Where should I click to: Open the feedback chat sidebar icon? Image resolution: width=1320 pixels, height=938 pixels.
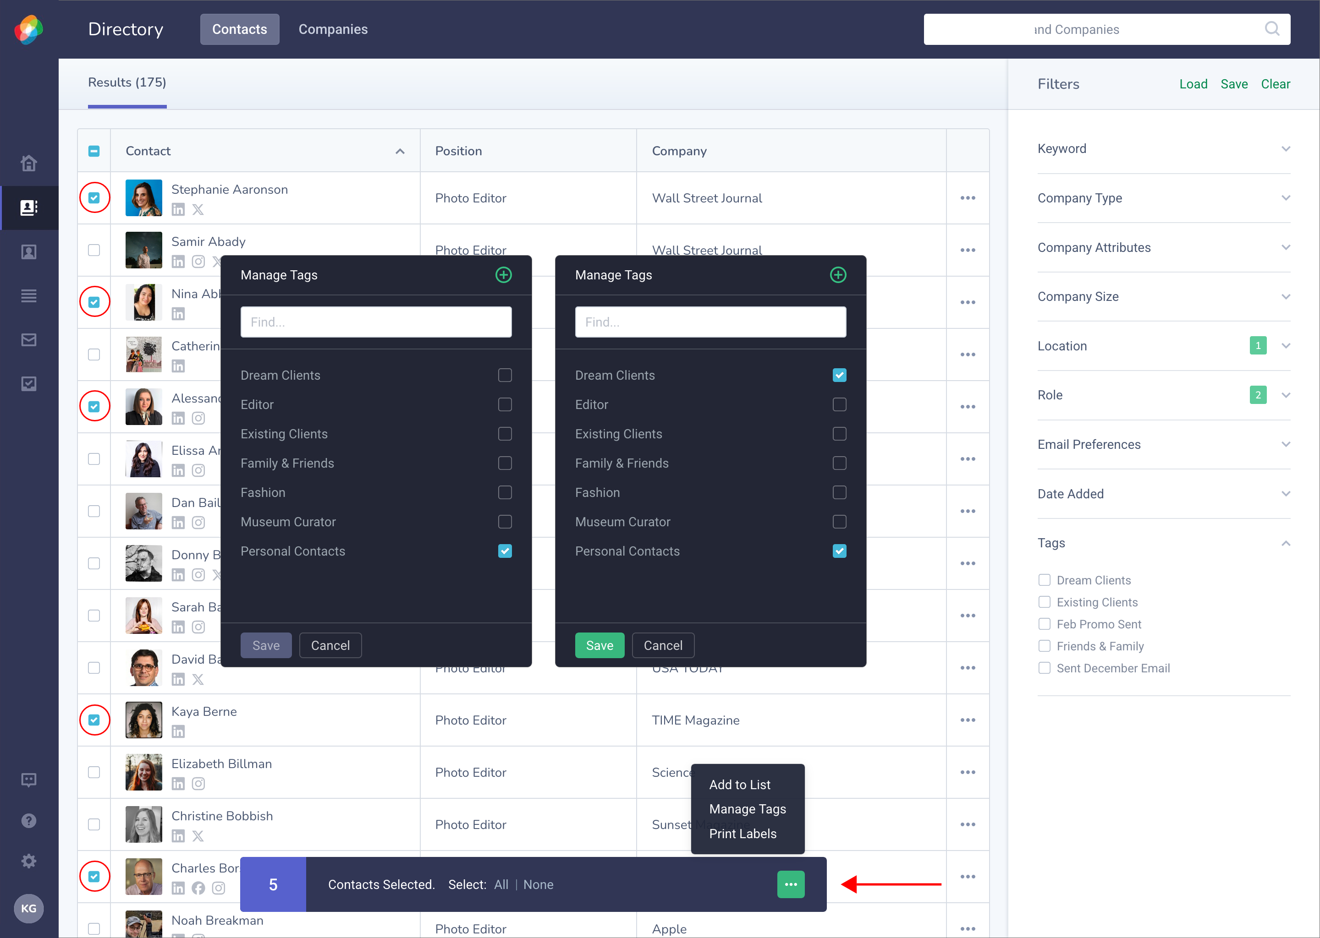pyautogui.click(x=29, y=780)
